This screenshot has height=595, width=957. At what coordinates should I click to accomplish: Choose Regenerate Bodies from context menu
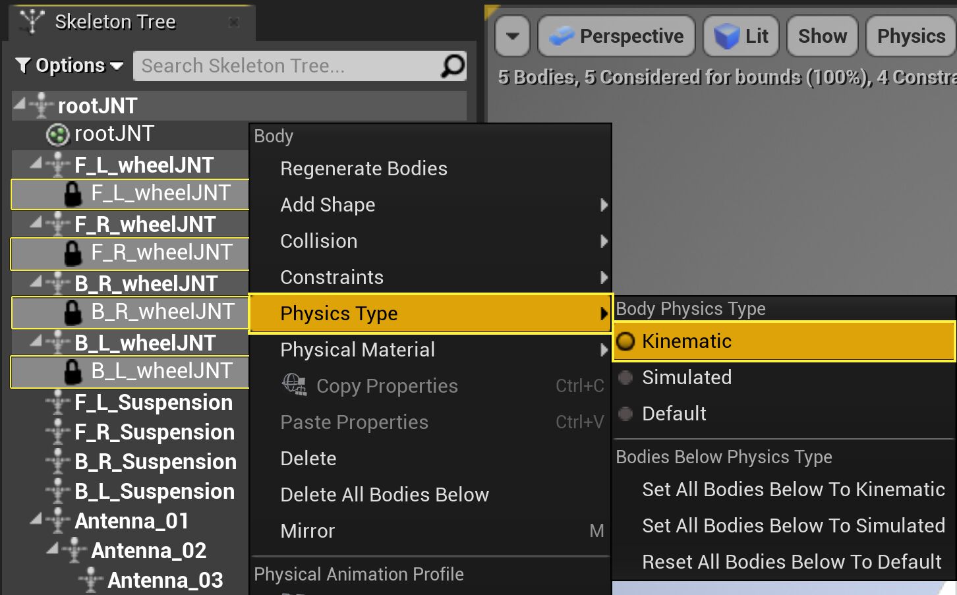[364, 169]
